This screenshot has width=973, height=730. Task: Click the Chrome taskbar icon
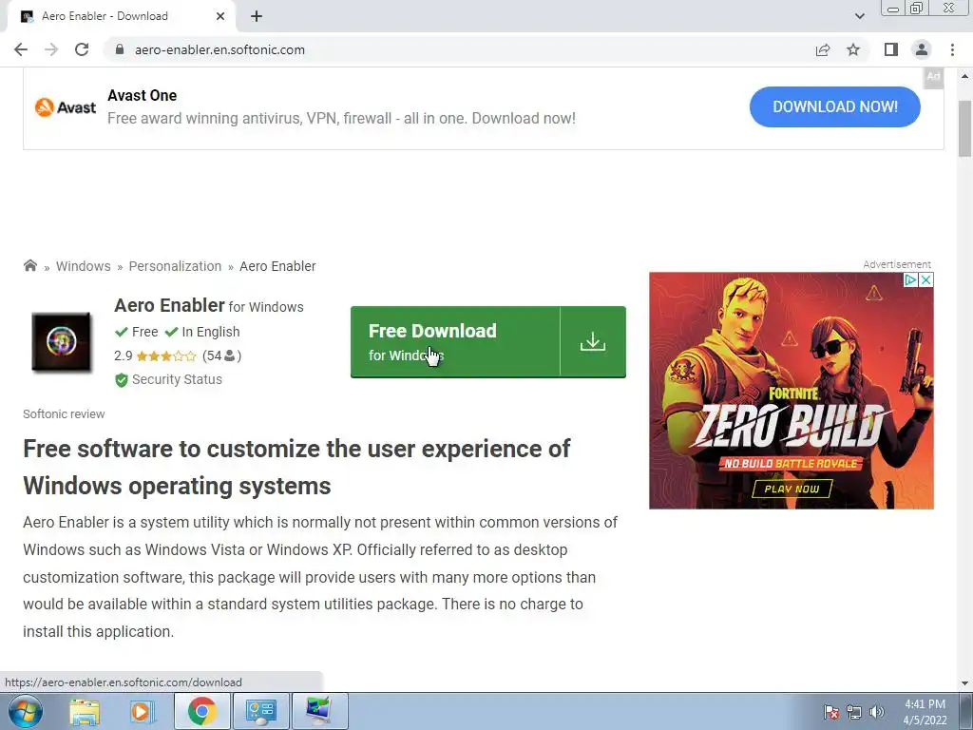201,711
